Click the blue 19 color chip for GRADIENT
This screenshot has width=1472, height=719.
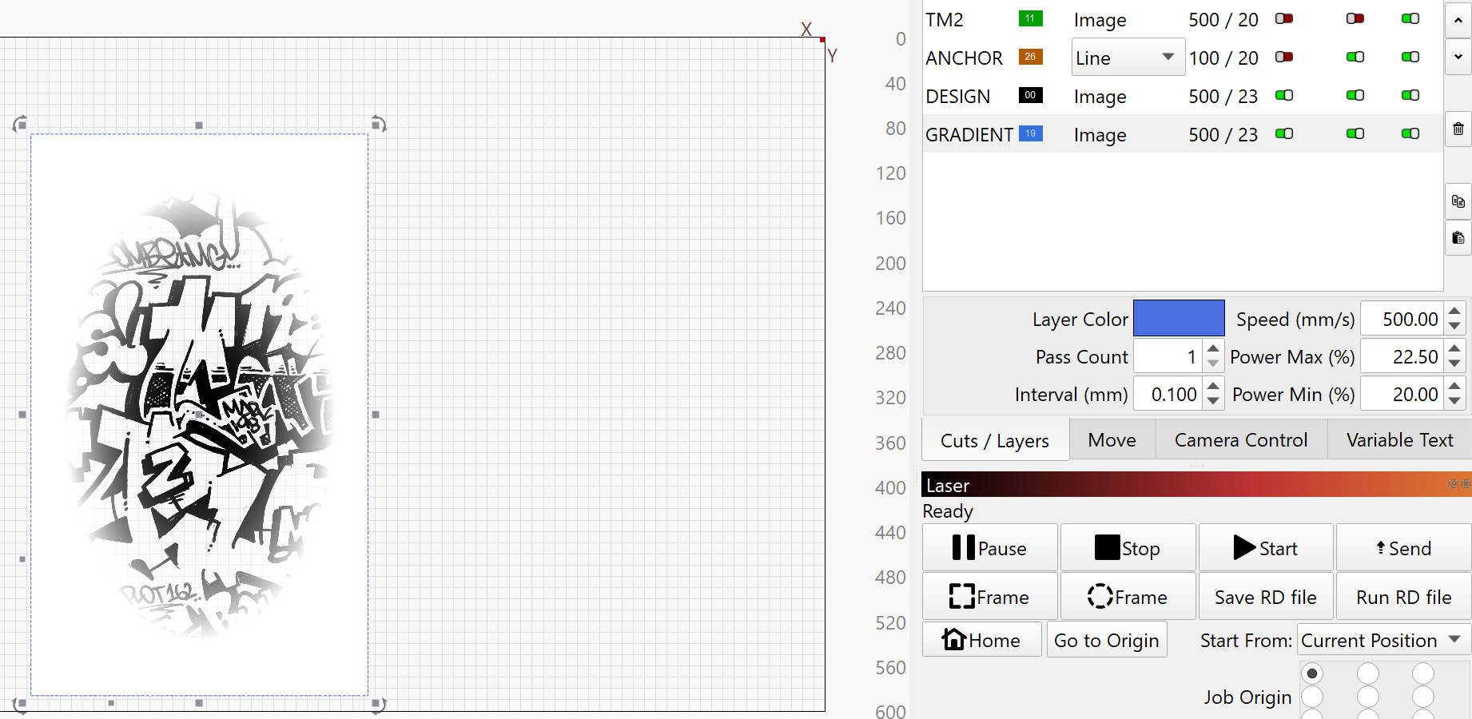(1030, 133)
